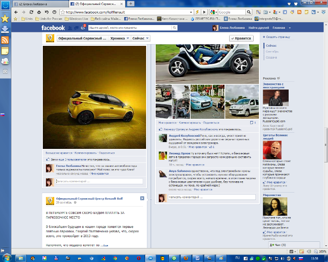Select Сентябрь in the timeline navigation
This screenshot has width=328, height=262.
(x=272, y=52)
